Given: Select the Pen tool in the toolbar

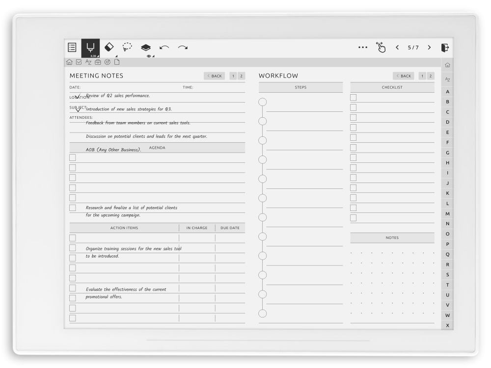Looking at the screenshot, I should pos(91,47).
